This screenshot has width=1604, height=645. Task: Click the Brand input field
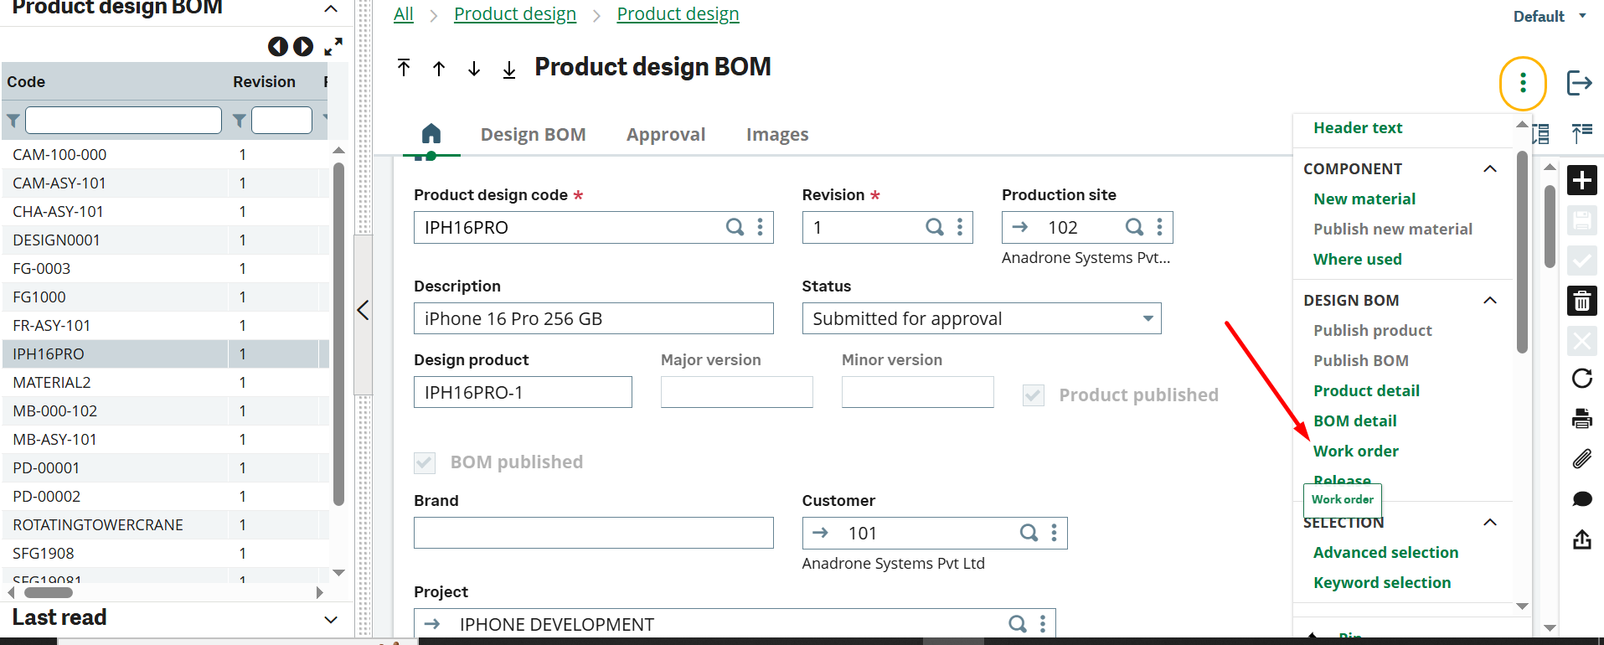point(593,533)
